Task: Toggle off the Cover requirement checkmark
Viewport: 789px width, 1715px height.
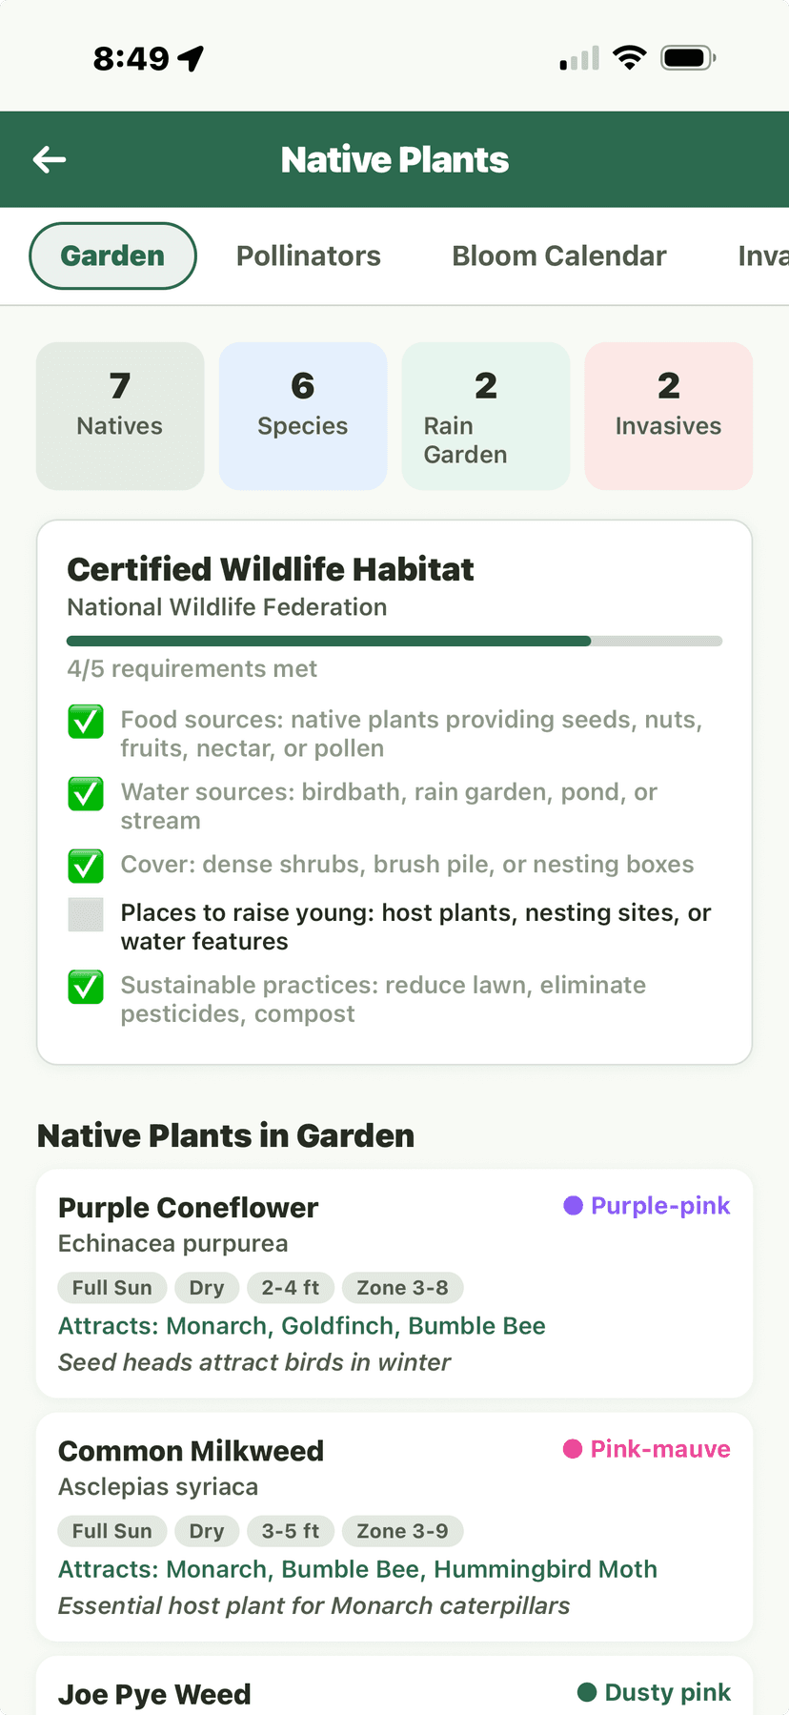Action: click(85, 866)
